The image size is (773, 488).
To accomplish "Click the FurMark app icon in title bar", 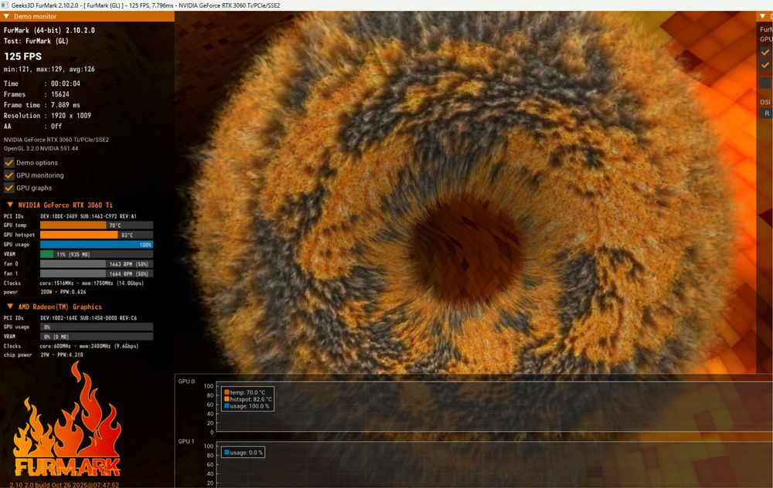I will (x=5, y=5).
